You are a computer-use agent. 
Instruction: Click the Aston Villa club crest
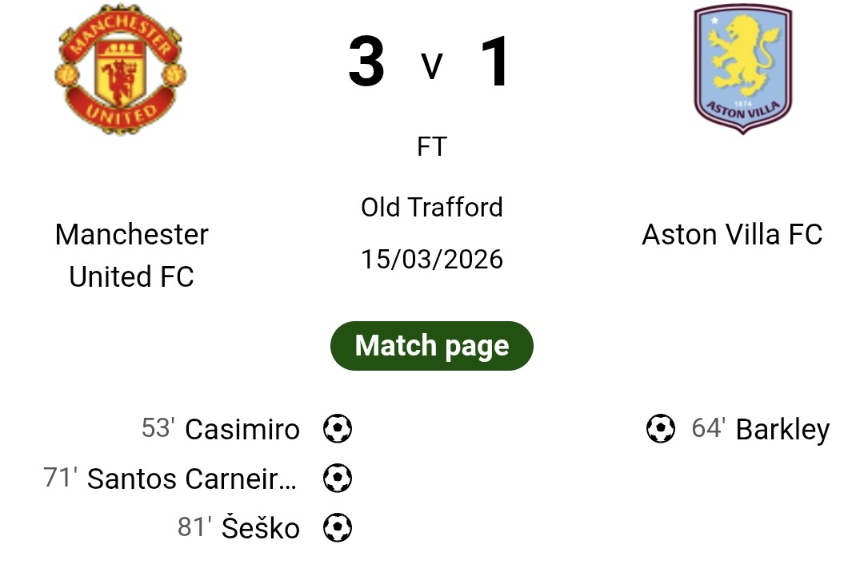pos(742,69)
